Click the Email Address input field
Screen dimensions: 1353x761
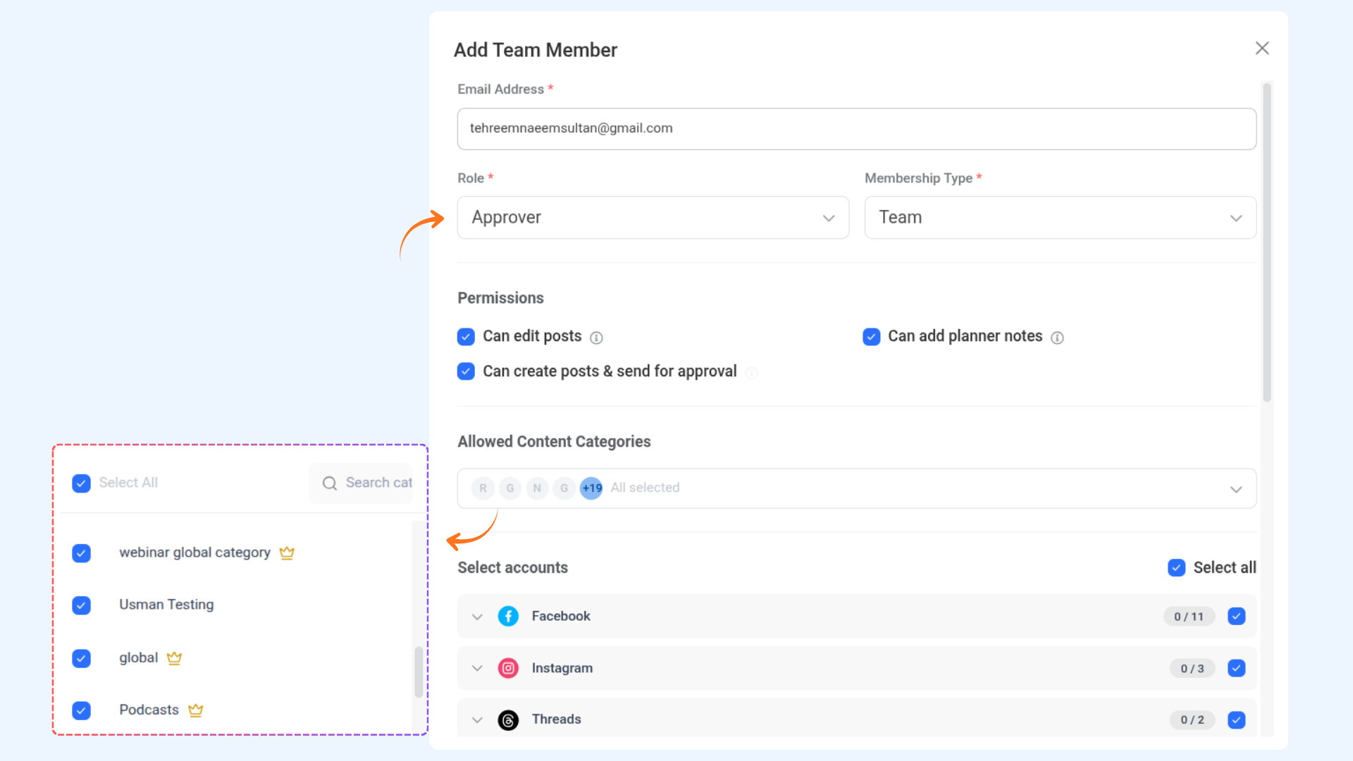click(x=855, y=129)
